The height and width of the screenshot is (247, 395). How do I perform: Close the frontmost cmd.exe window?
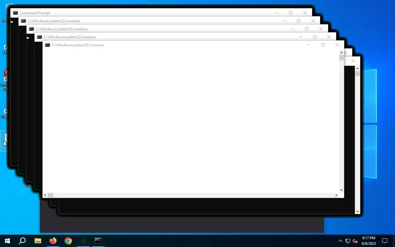pyautogui.click(x=337, y=45)
